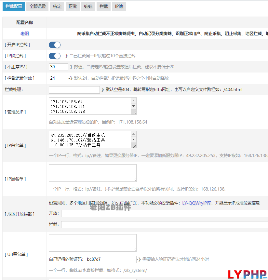This screenshot has width=268, height=280.
Task: Focus the 拦截处理 redirect input
Action: click(74, 90)
